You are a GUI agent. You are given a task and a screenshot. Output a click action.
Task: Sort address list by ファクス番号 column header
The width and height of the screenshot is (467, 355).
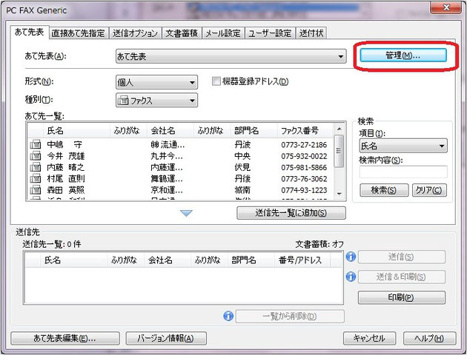click(305, 130)
